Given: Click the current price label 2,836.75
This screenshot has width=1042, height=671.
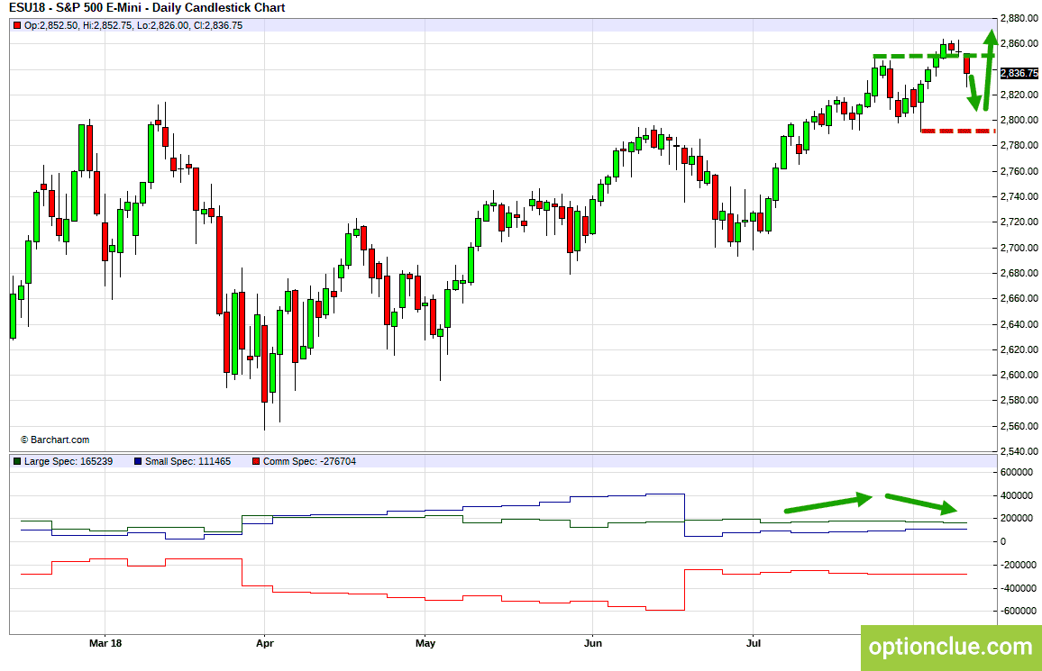Looking at the screenshot, I should point(1019,73).
